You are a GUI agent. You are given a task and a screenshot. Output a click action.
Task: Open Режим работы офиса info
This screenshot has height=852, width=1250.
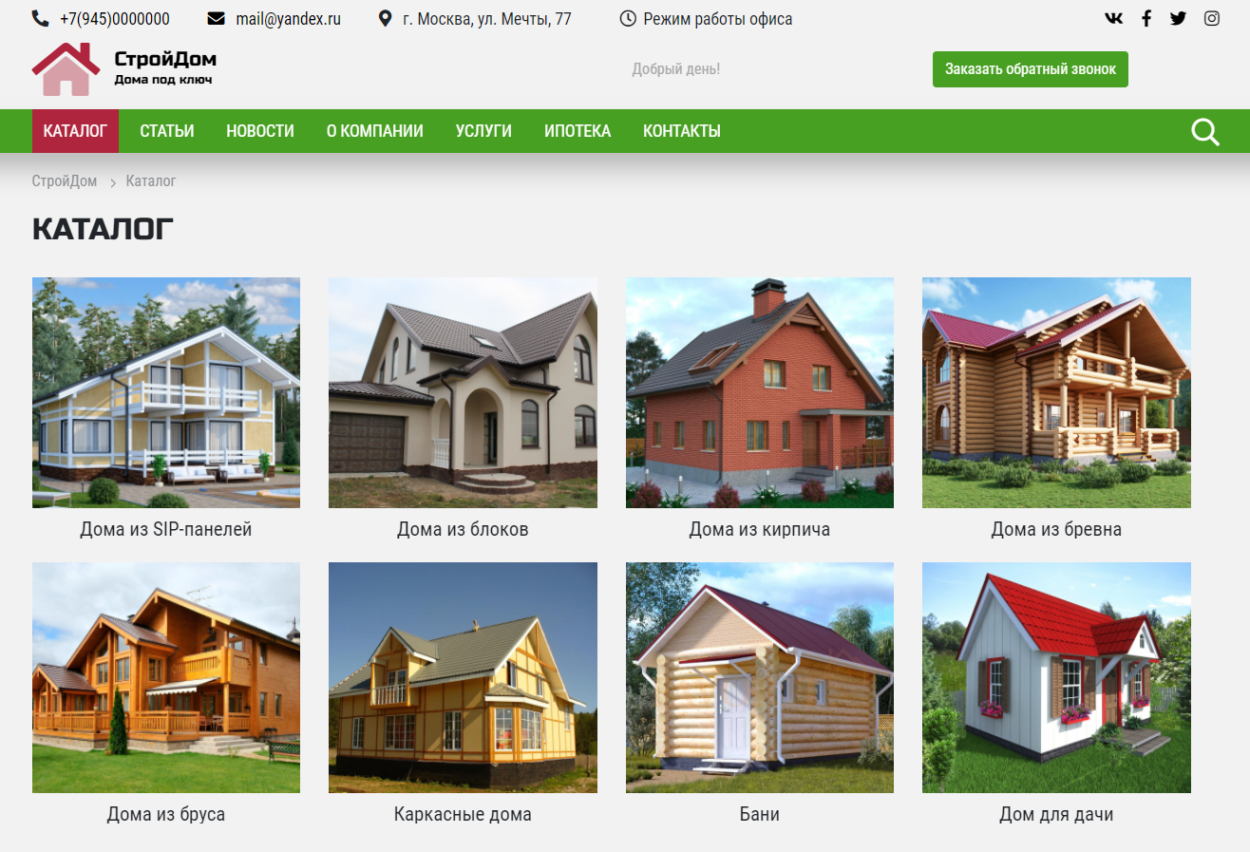pos(717,19)
